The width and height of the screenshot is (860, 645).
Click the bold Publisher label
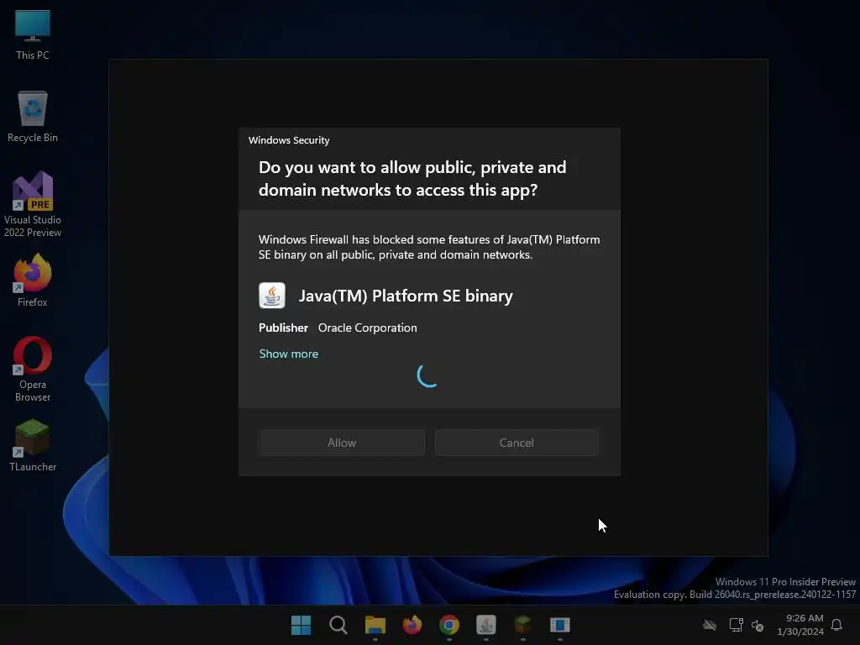coord(283,328)
